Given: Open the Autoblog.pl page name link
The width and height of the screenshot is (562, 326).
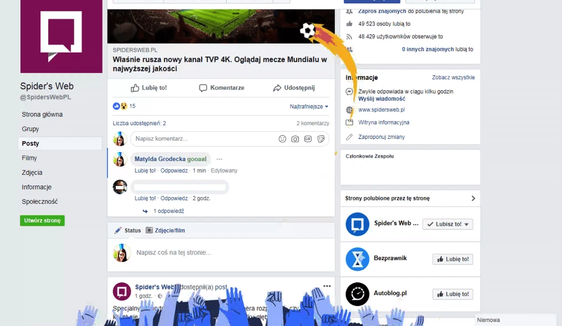Looking at the screenshot, I should (390, 293).
